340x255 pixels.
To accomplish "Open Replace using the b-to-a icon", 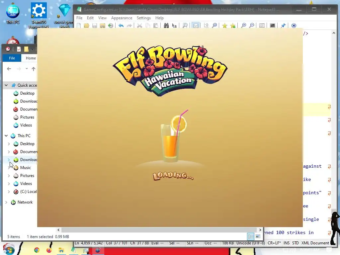I will click(174, 26).
